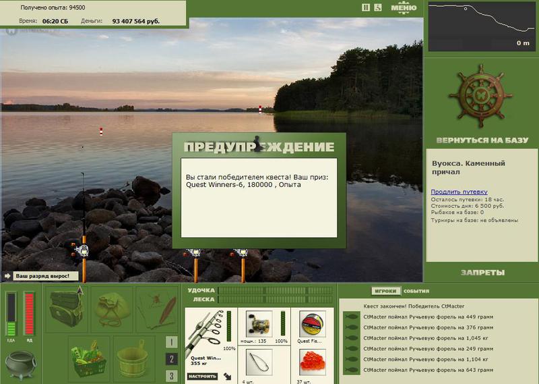Screen dimensions: 539x384
Task: Click the Получено опыта: 94500 label
Action: point(53,7)
